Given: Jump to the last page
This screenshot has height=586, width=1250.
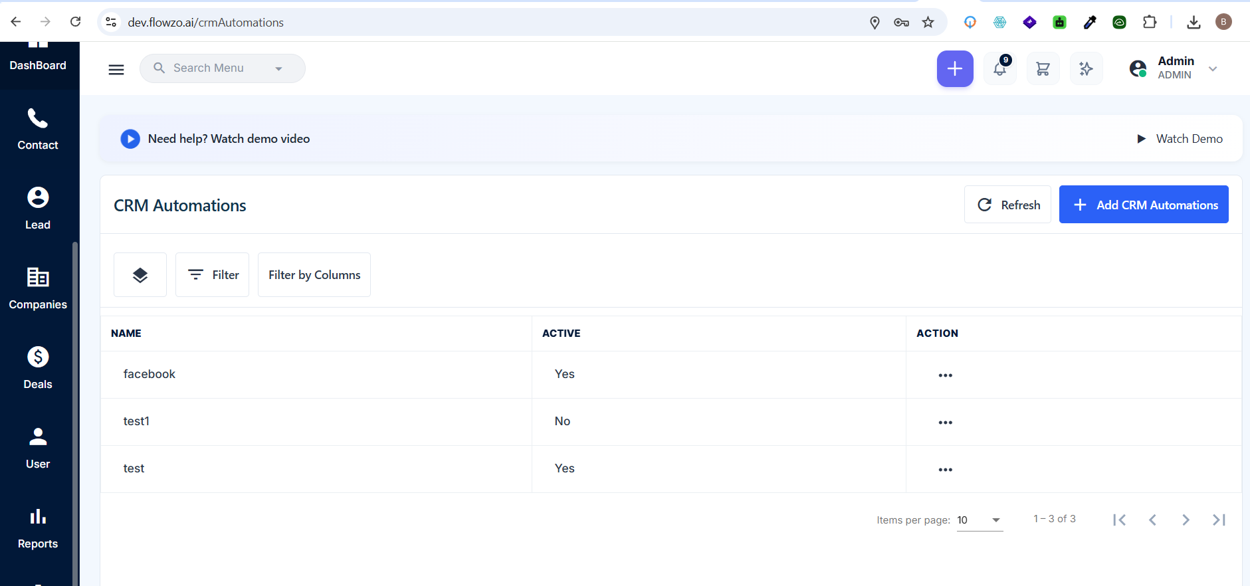Looking at the screenshot, I should [1219, 520].
